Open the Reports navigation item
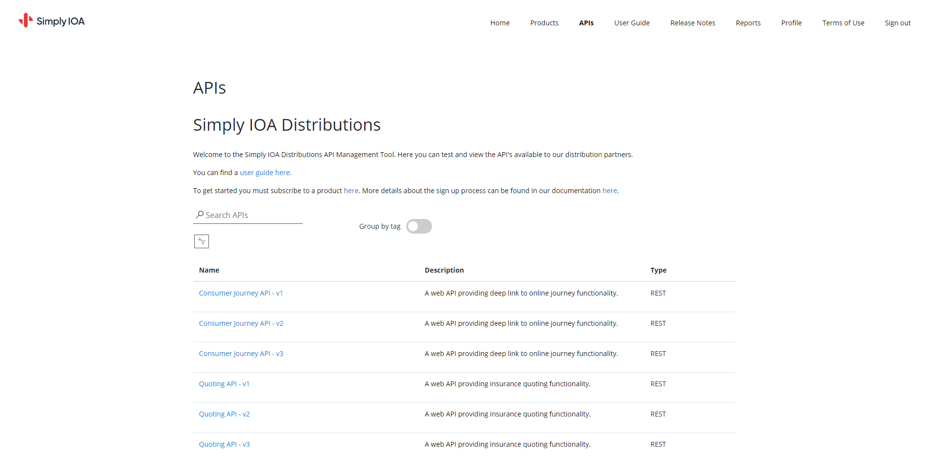The width and height of the screenshot is (928, 456). 748,23
